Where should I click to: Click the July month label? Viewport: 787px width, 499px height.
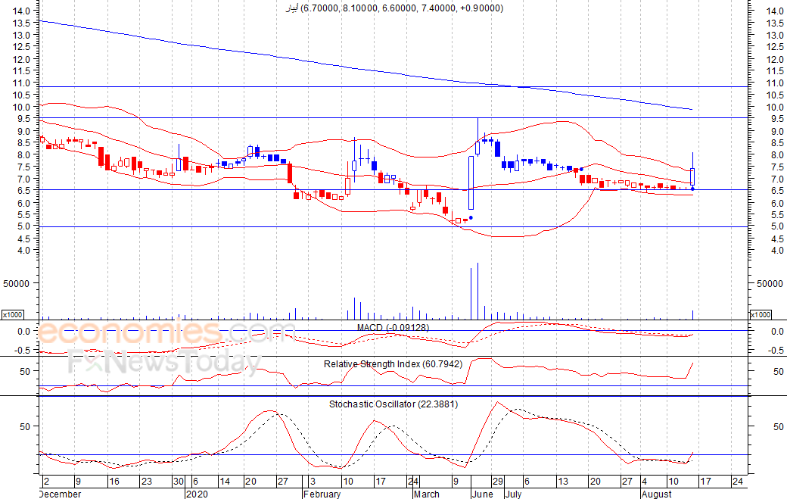pyautogui.click(x=513, y=494)
